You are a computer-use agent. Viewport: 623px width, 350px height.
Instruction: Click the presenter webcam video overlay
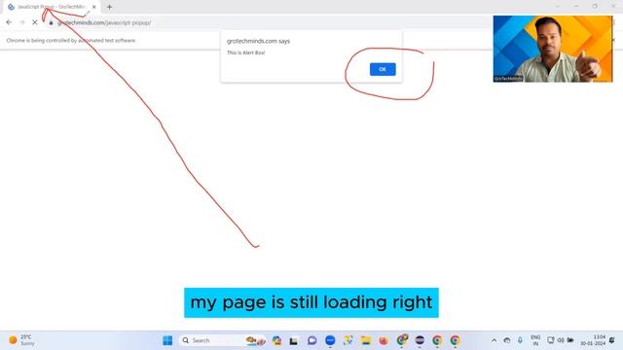(553, 49)
